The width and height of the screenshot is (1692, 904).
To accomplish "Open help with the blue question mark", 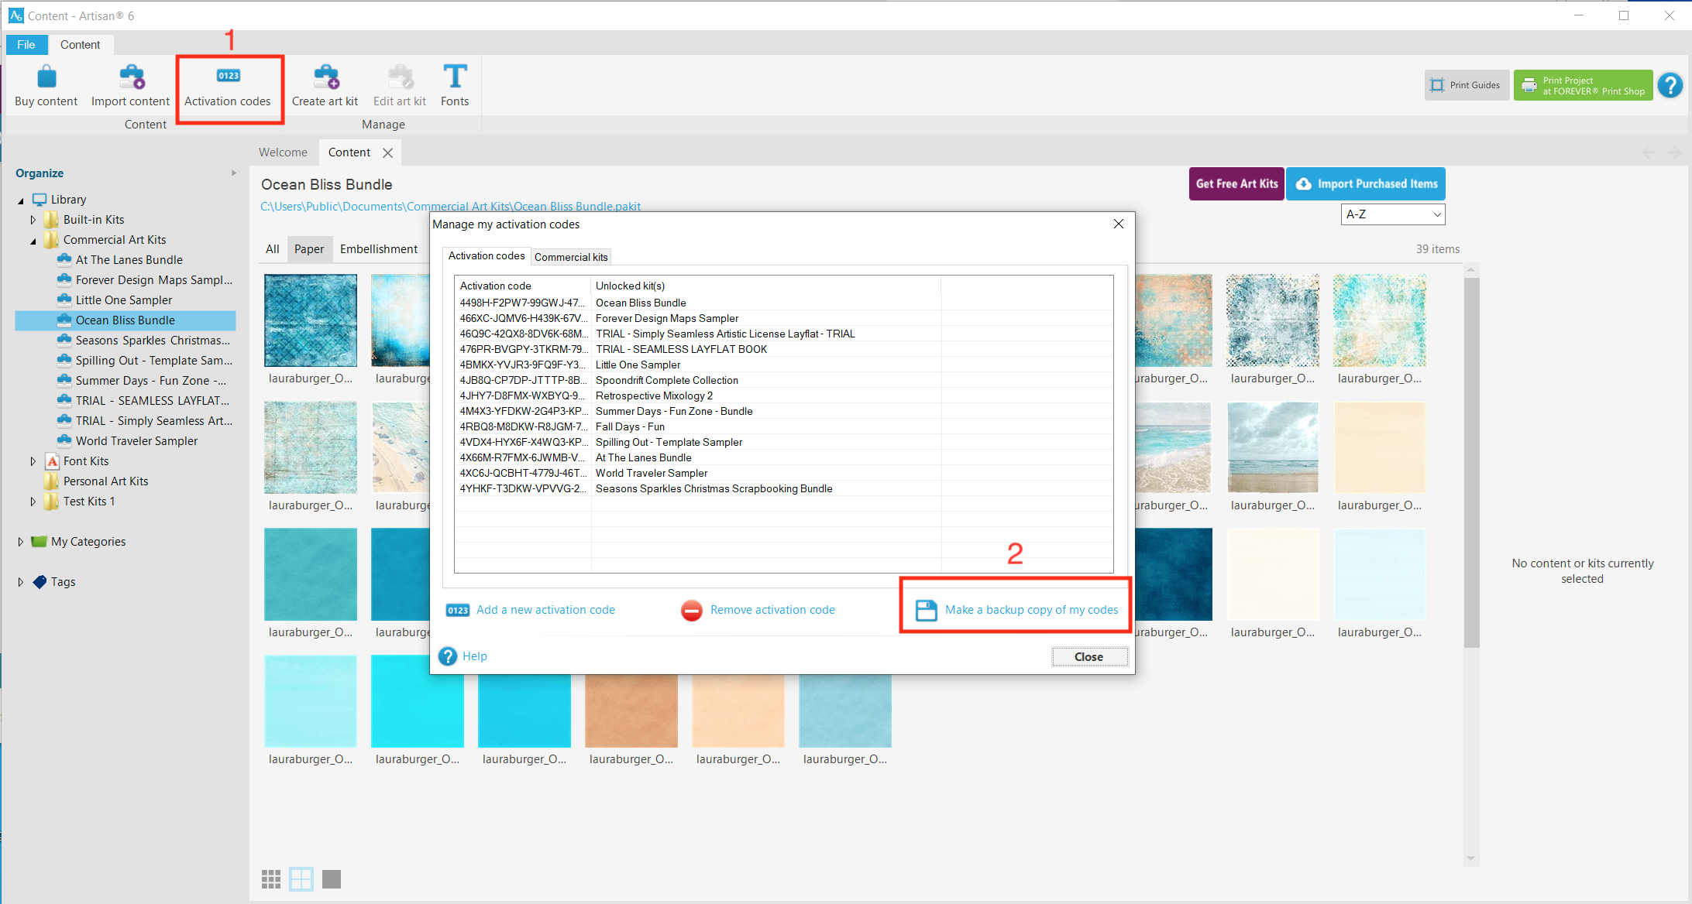I will point(1670,85).
